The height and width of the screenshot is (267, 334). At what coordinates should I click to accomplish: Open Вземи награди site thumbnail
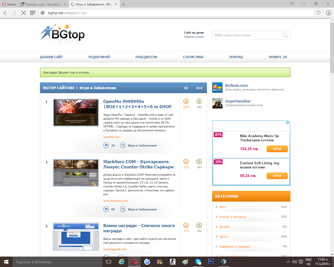coord(76,237)
